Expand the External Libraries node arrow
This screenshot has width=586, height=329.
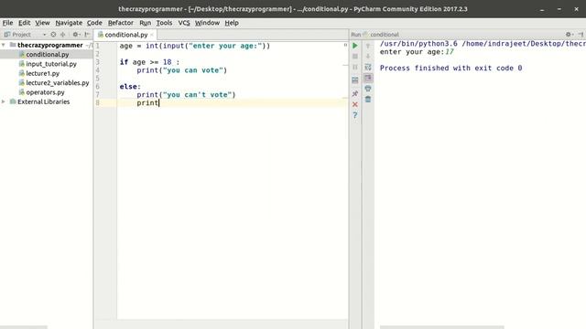(4, 101)
